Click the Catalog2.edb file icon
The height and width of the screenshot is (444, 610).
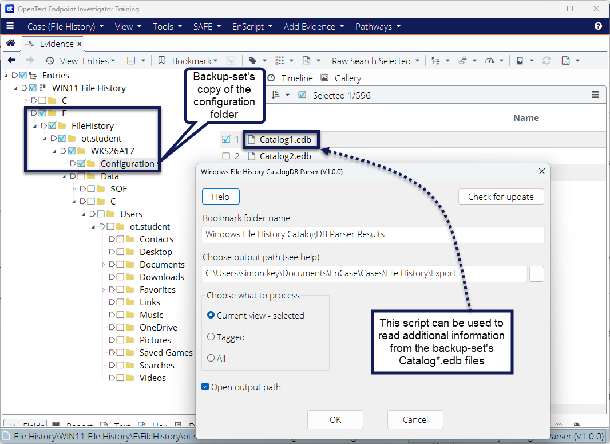tap(251, 156)
